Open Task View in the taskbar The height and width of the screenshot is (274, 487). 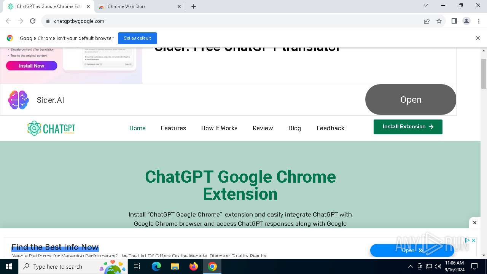pyautogui.click(x=137, y=266)
